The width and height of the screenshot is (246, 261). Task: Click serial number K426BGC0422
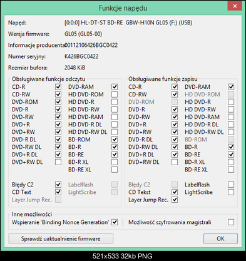(81, 56)
